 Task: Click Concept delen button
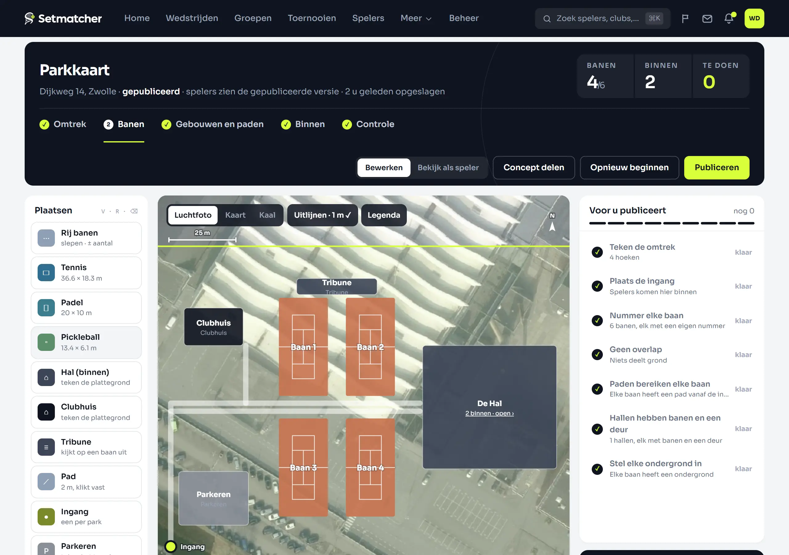[x=534, y=167]
